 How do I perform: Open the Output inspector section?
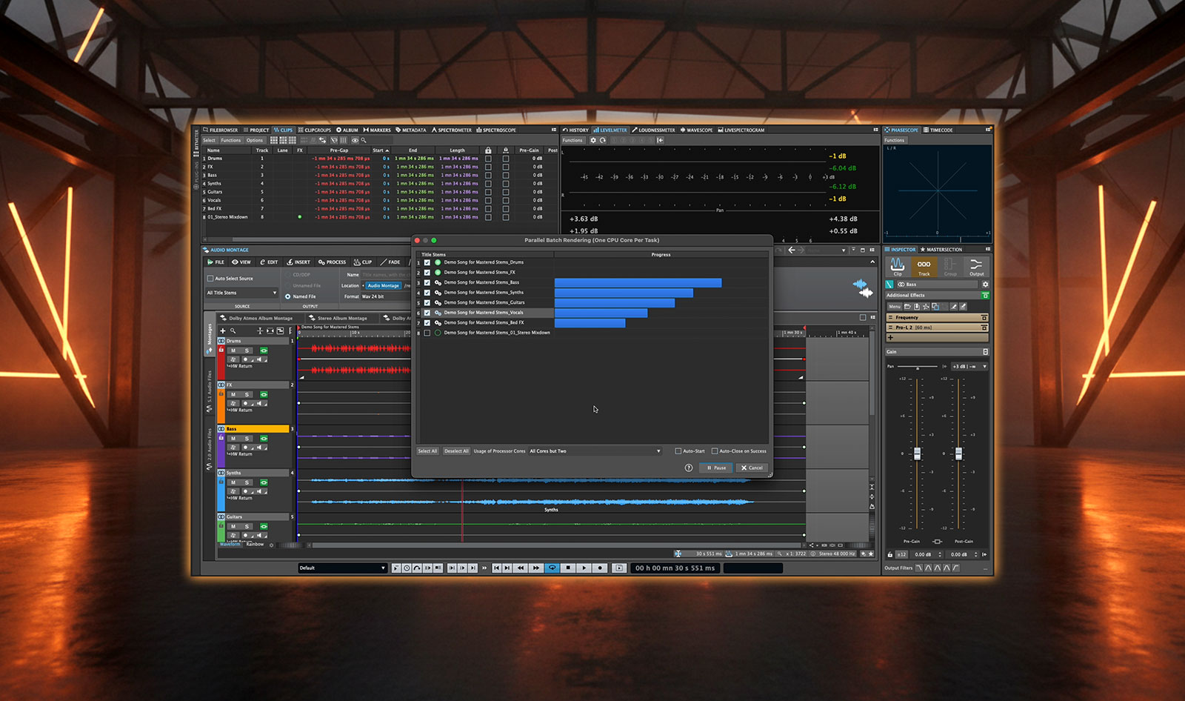point(976,266)
